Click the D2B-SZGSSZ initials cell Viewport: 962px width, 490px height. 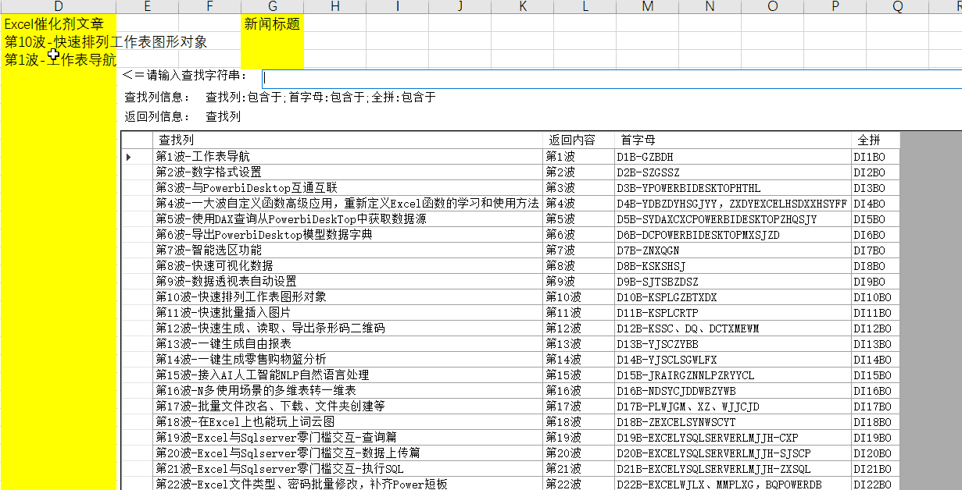point(732,172)
